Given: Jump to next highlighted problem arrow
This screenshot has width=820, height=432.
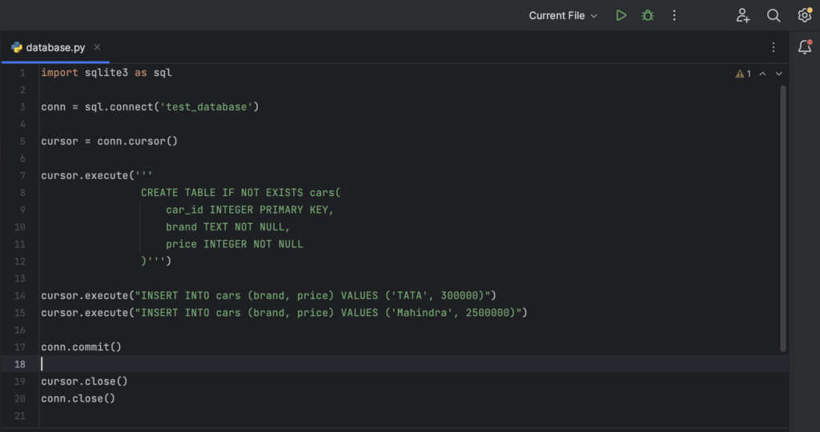Looking at the screenshot, I should coord(778,74).
